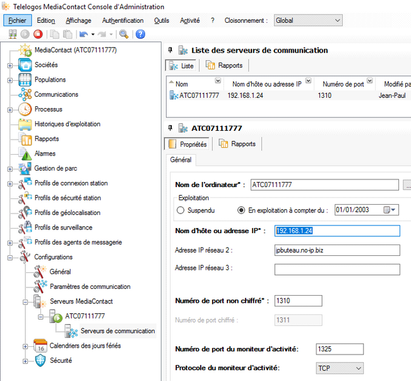This screenshot has width=411, height=381.
Task: Select the Communications node icon
Action: click(25, 95)
